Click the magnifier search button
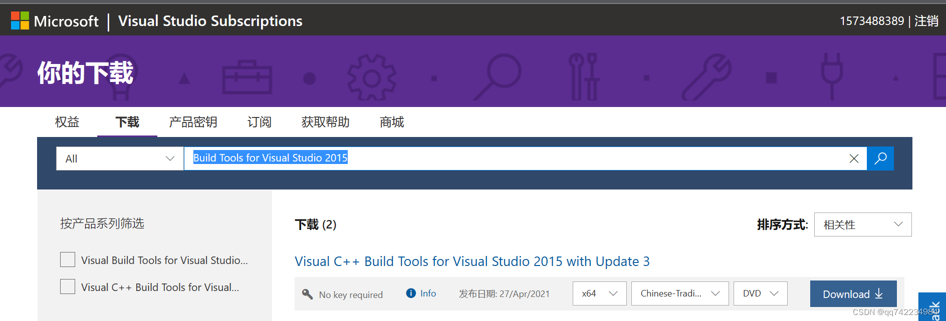Image resolution: width=946 pixels, height=321 pixels. click(x=880, y=158)
